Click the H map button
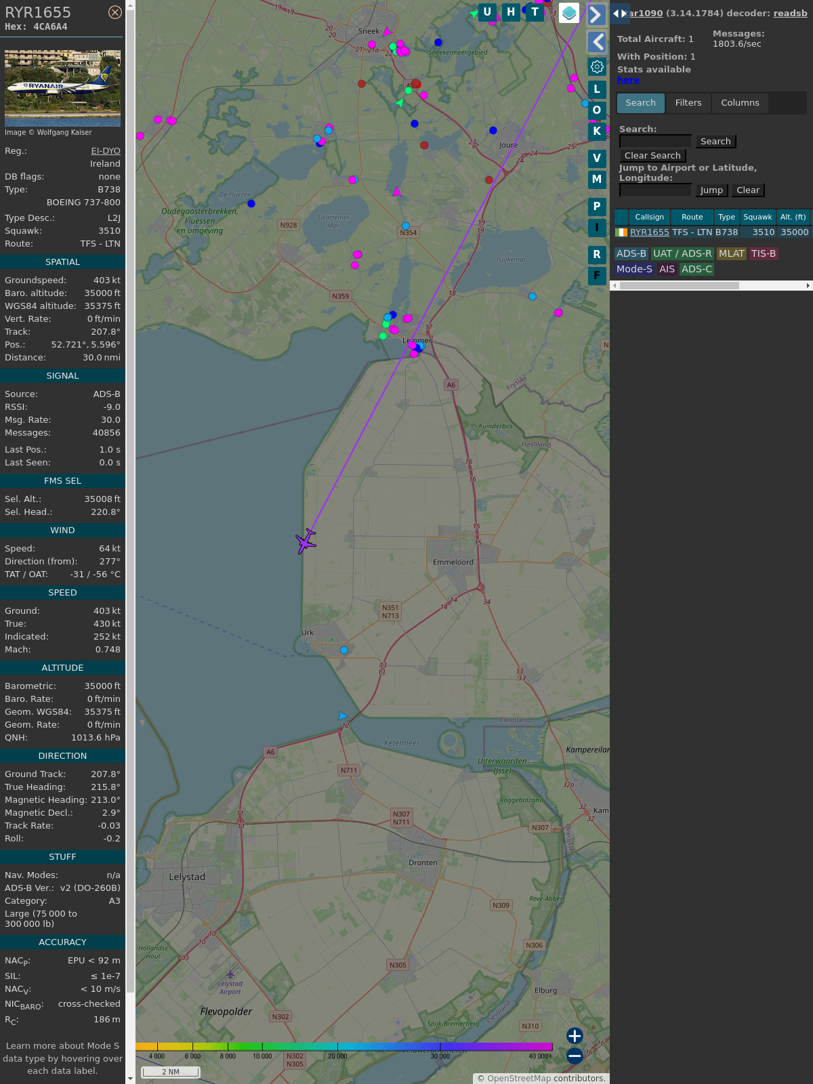 click(x=511, y=12)
